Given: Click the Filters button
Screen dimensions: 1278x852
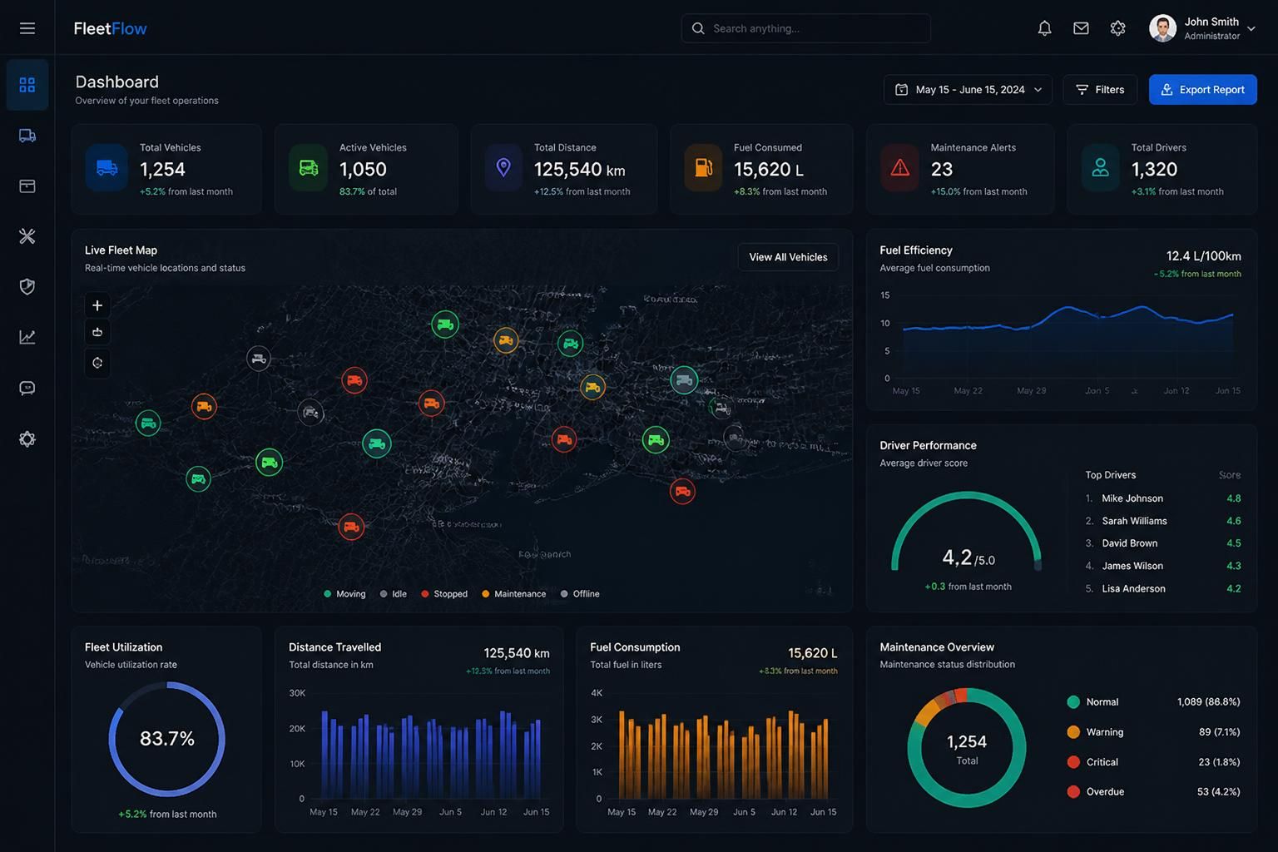Looking at the screenshot, I should [1100, 90].
